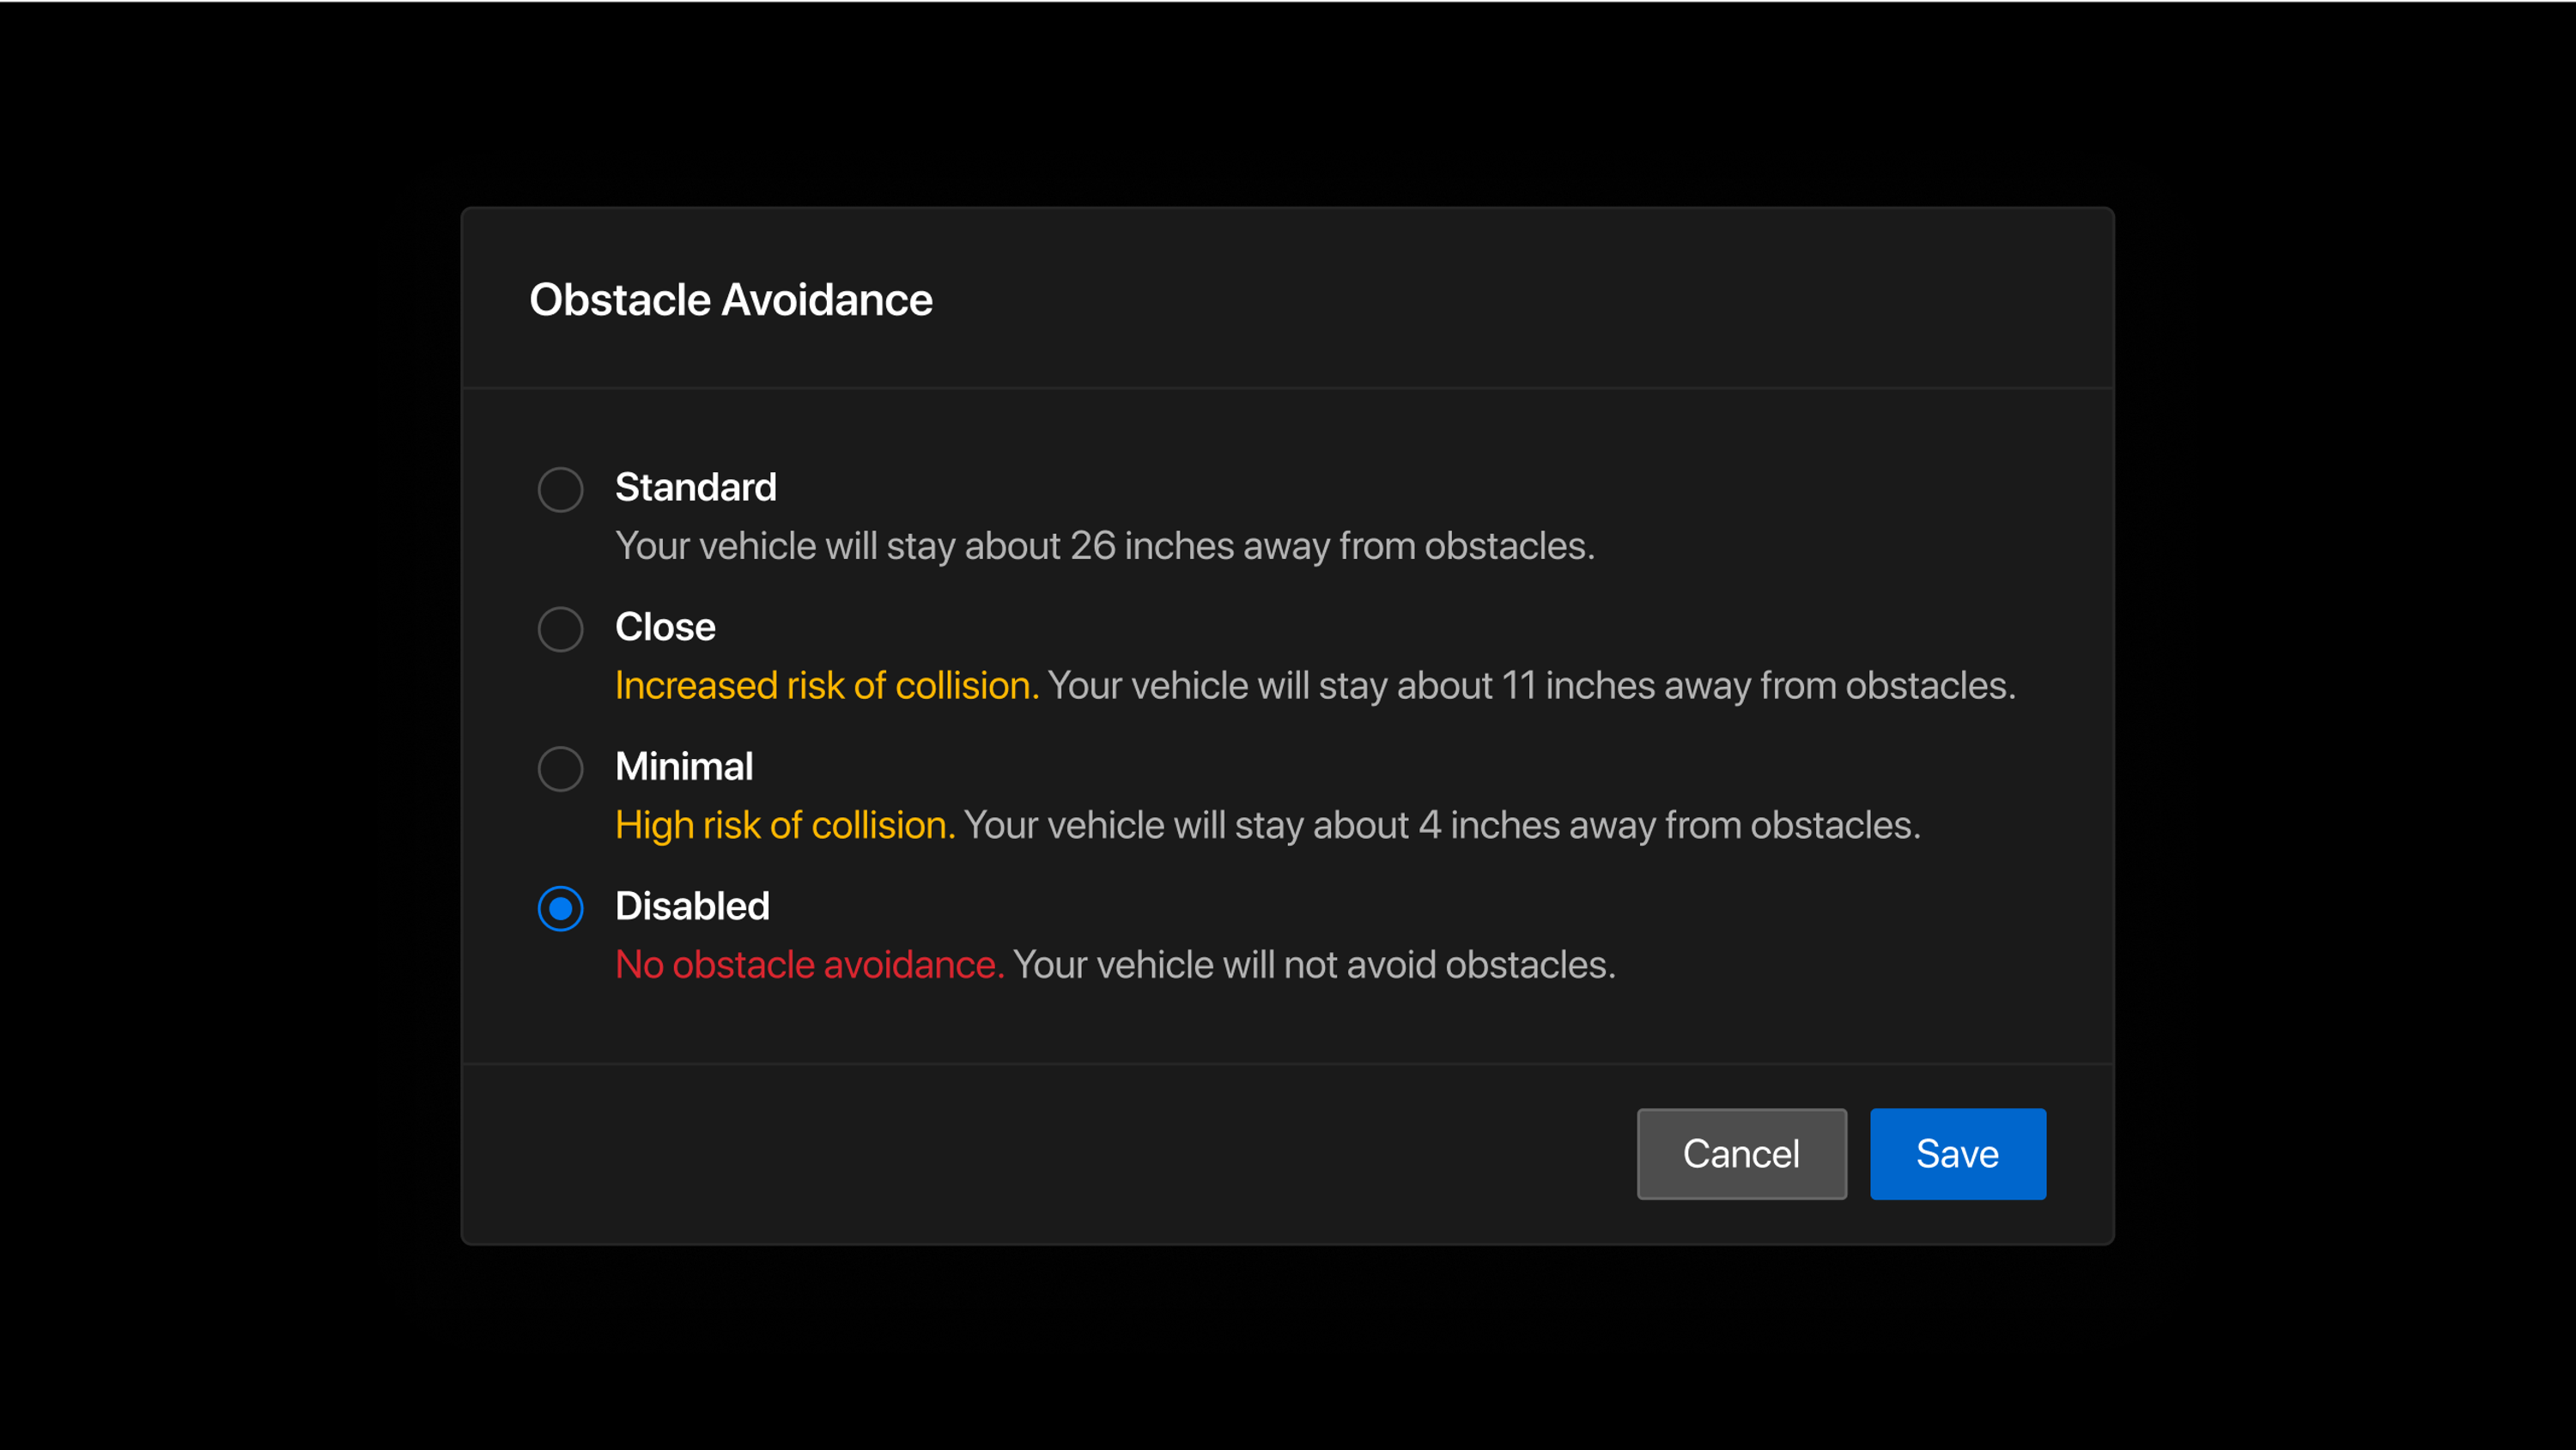Click the '11 inches away from obstacles' text
Viewport: 2576px width, 1450px height.
(x=1758, y=685)
